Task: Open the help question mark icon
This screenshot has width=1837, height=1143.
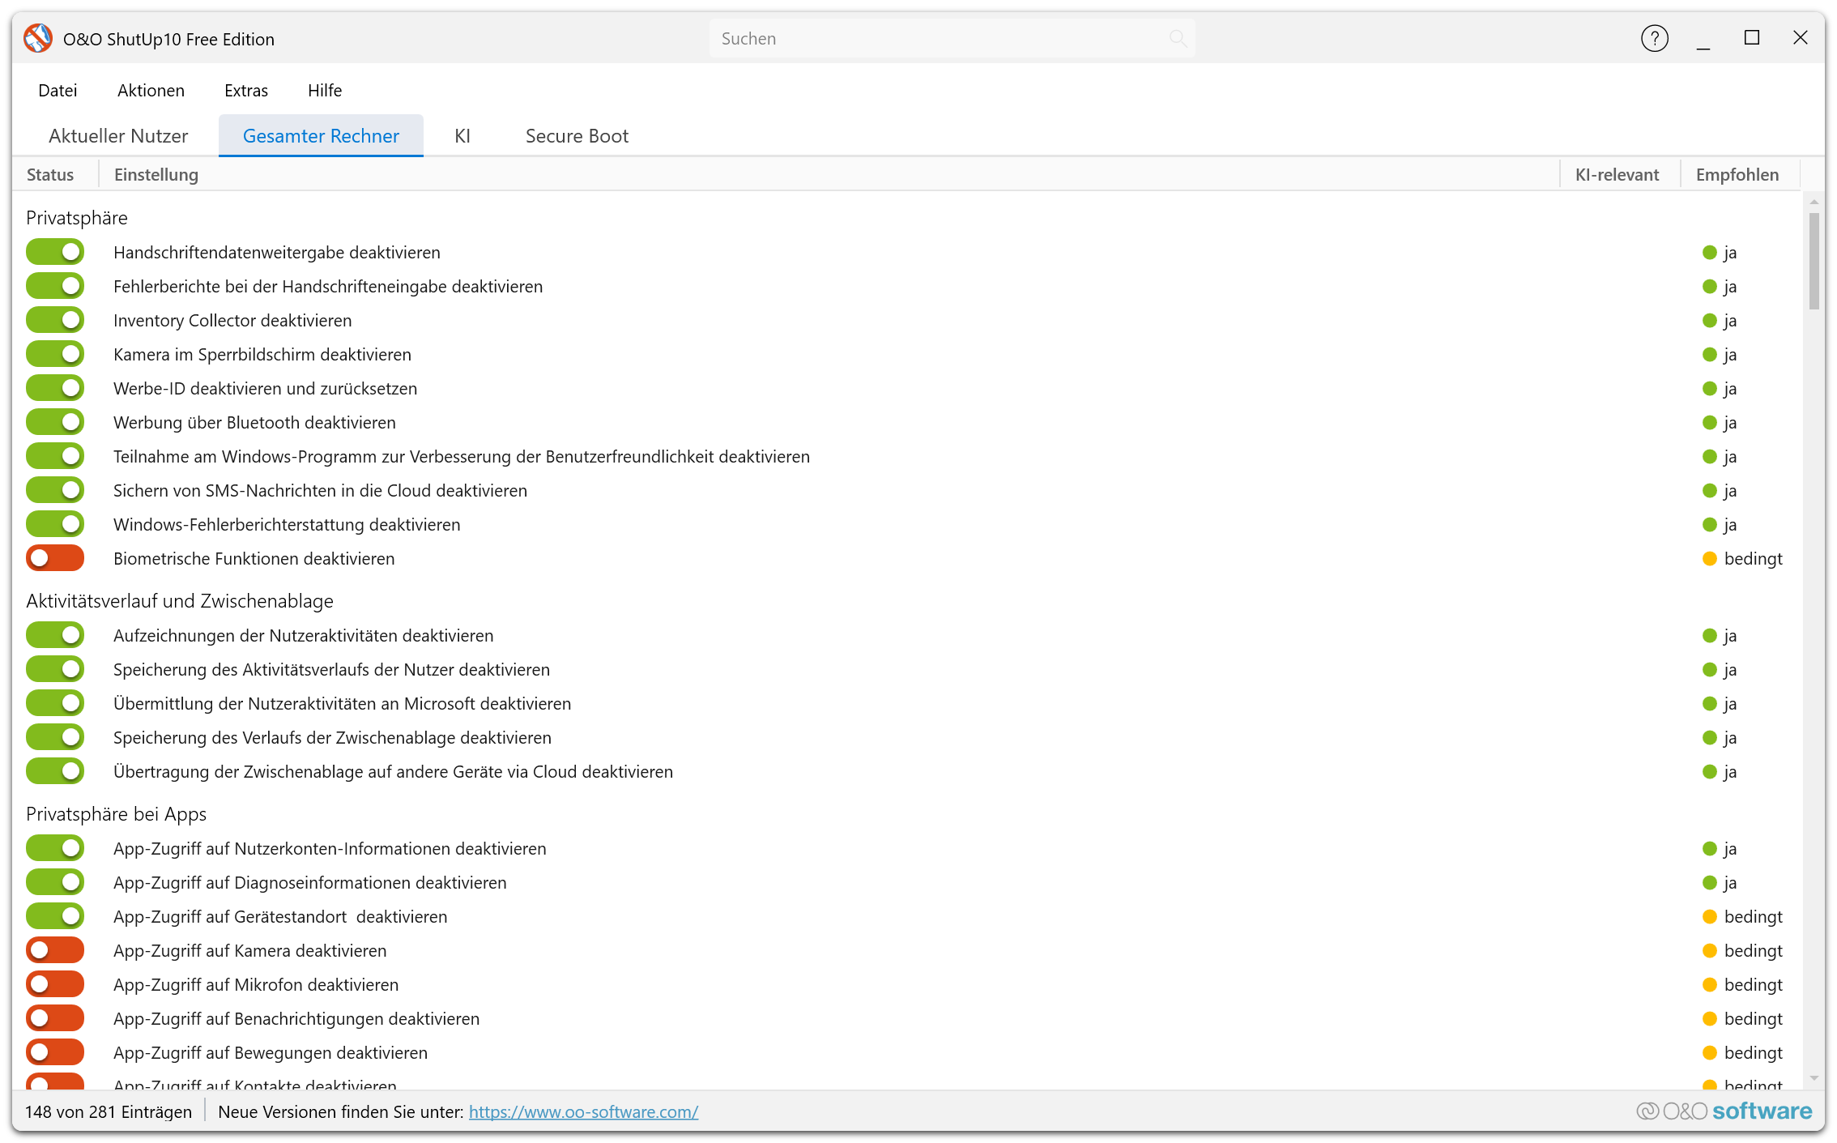Action: click(x=1654, y=38)
